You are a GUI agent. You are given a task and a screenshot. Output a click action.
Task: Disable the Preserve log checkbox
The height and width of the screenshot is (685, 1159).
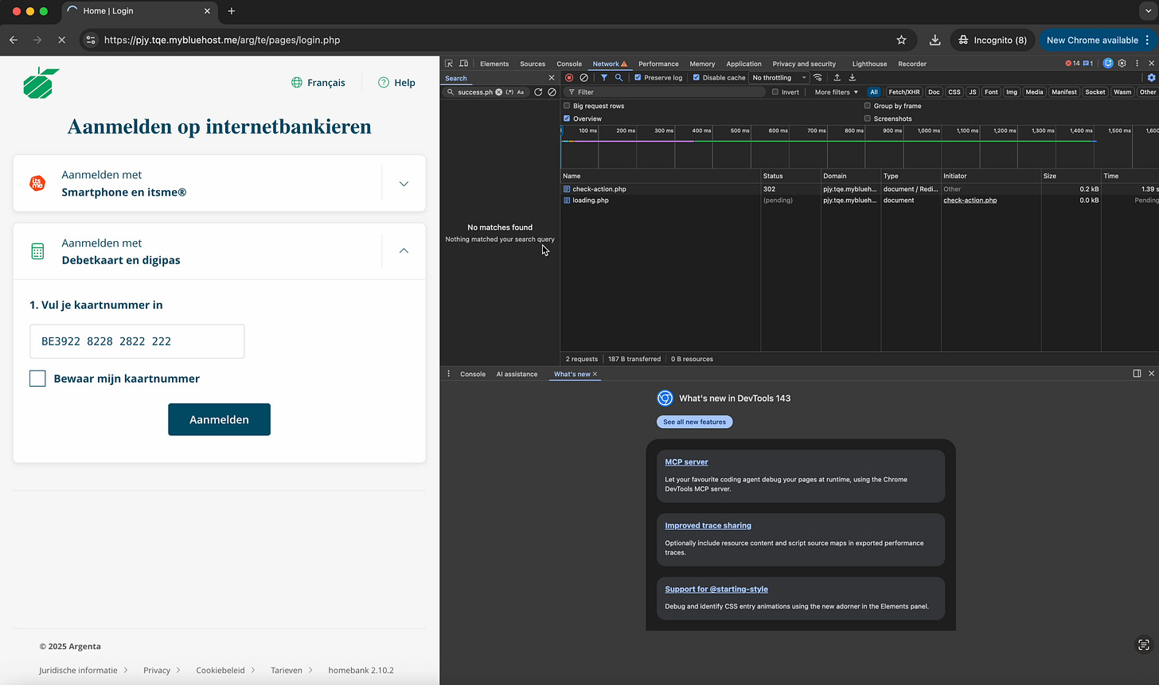(638, 78)
